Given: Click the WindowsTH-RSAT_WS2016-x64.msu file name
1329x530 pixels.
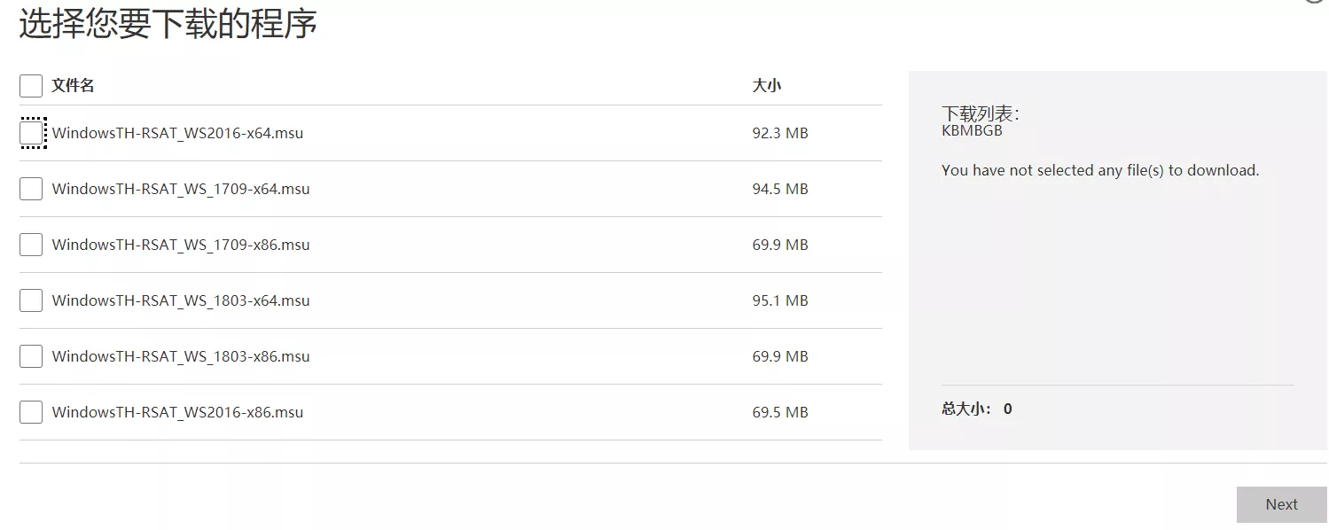Looking at the screenshot, I should [177, 133].
